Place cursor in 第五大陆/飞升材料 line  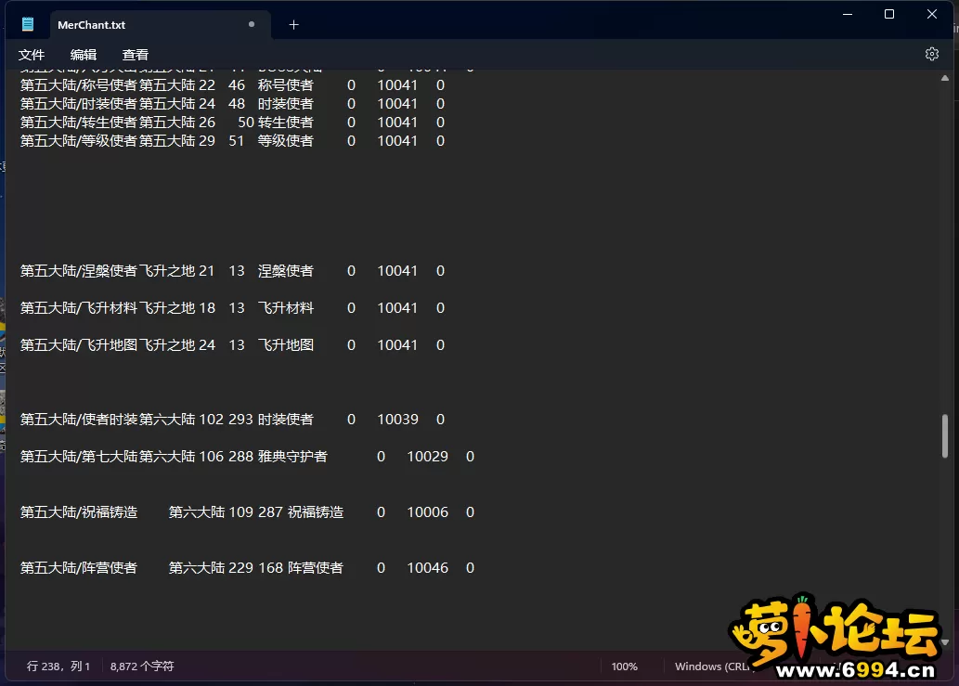(232, 308)
